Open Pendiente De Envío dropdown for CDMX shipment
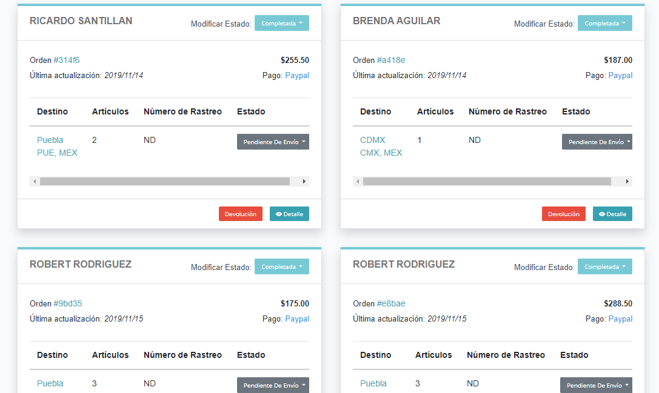 (597, 142)
